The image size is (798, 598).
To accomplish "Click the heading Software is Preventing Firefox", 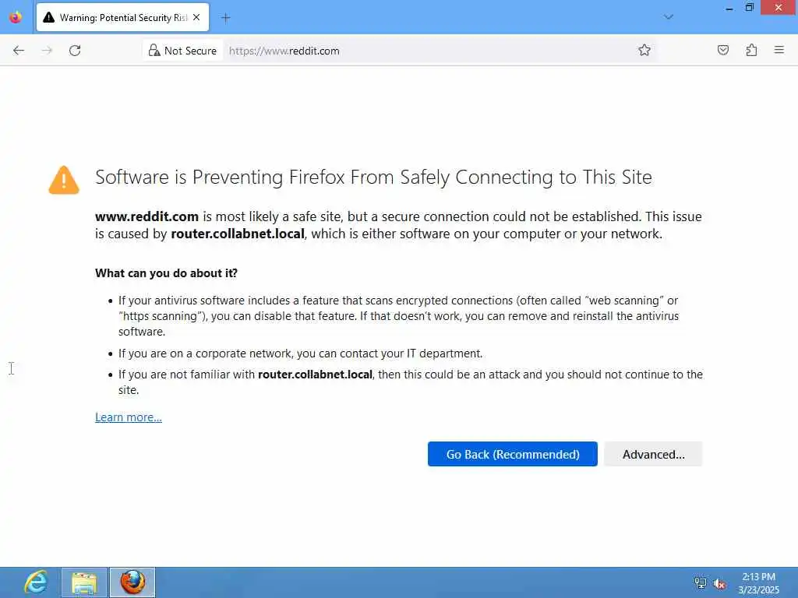I will pyautogui.click(x=373, y=177).
